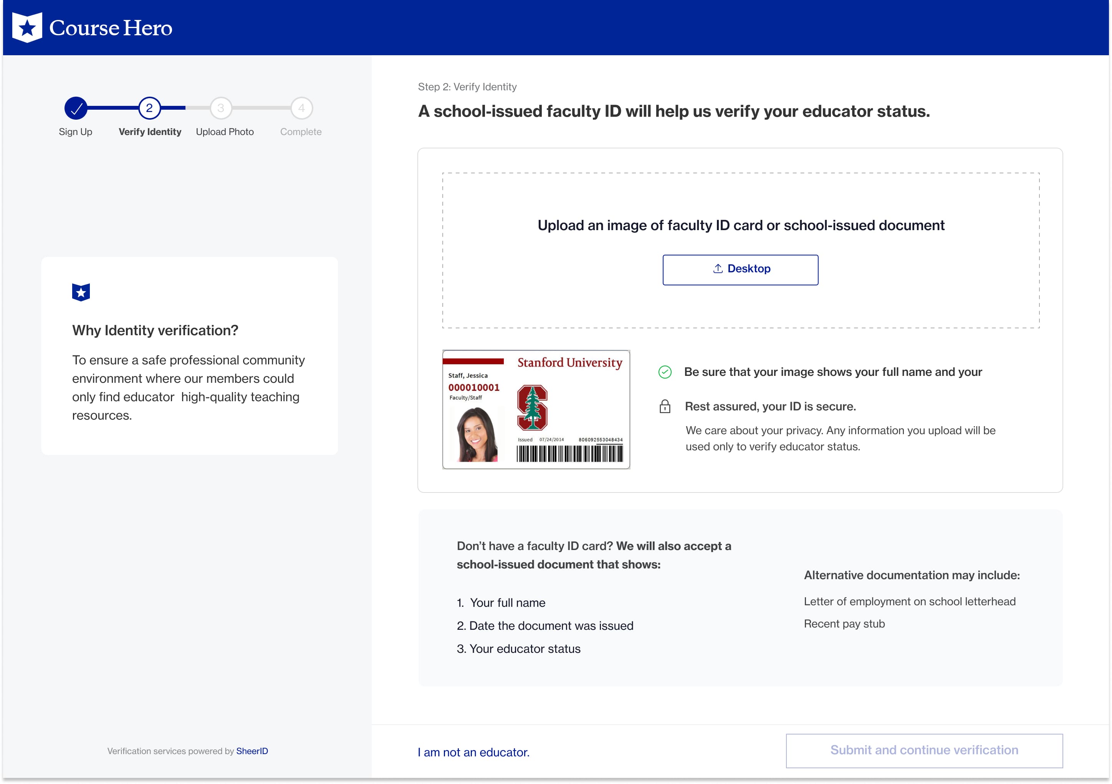
Task: Click the Submit and continue verification button
Action: click(x=923, y=750)
